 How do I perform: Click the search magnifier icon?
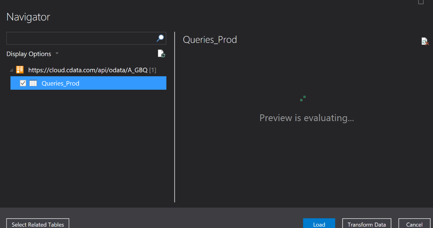coord(160,38)
